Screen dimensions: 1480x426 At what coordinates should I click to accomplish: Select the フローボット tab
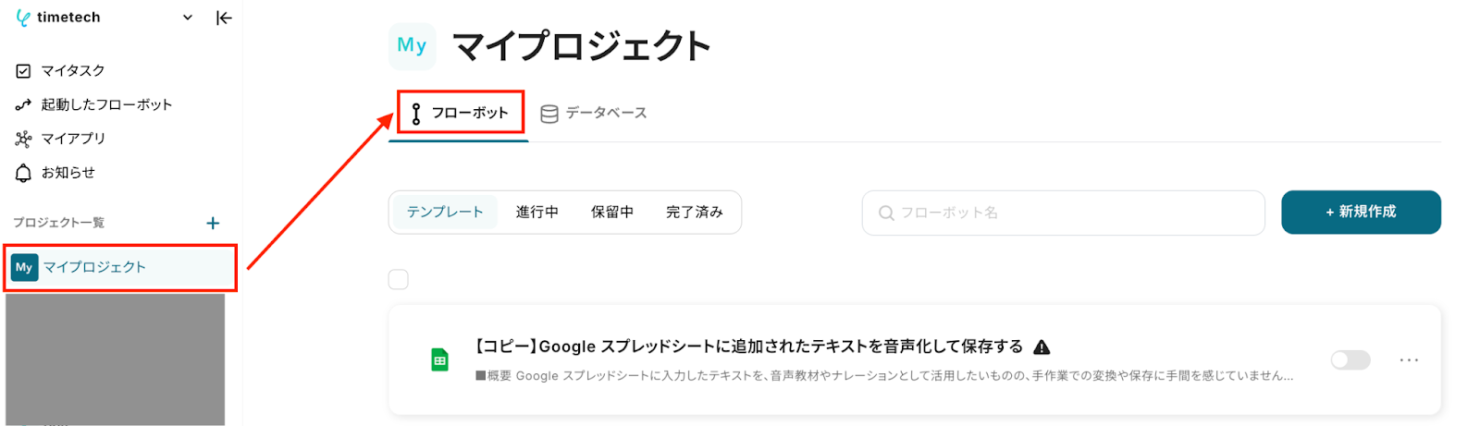[x=460, y=113]
